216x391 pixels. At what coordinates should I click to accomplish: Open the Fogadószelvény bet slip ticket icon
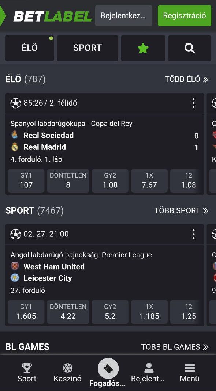point(108,369)
